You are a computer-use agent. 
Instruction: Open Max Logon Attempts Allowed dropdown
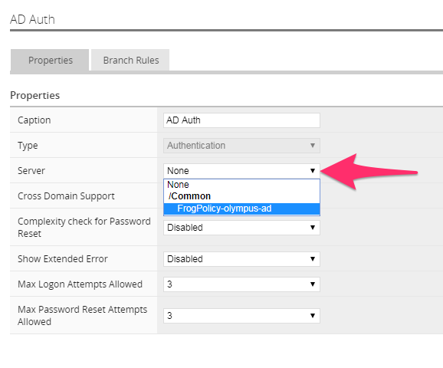click(241, 284)
